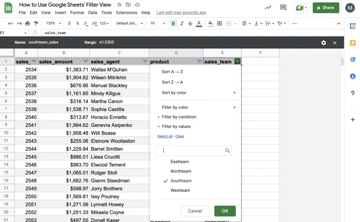
Task: Open Google Keep side panel
Action: (353, 43)
